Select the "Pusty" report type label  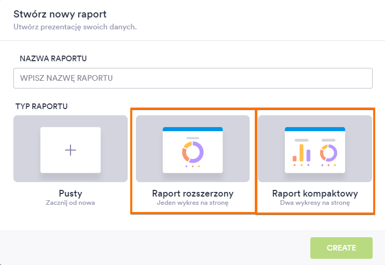tap(70, 194)
